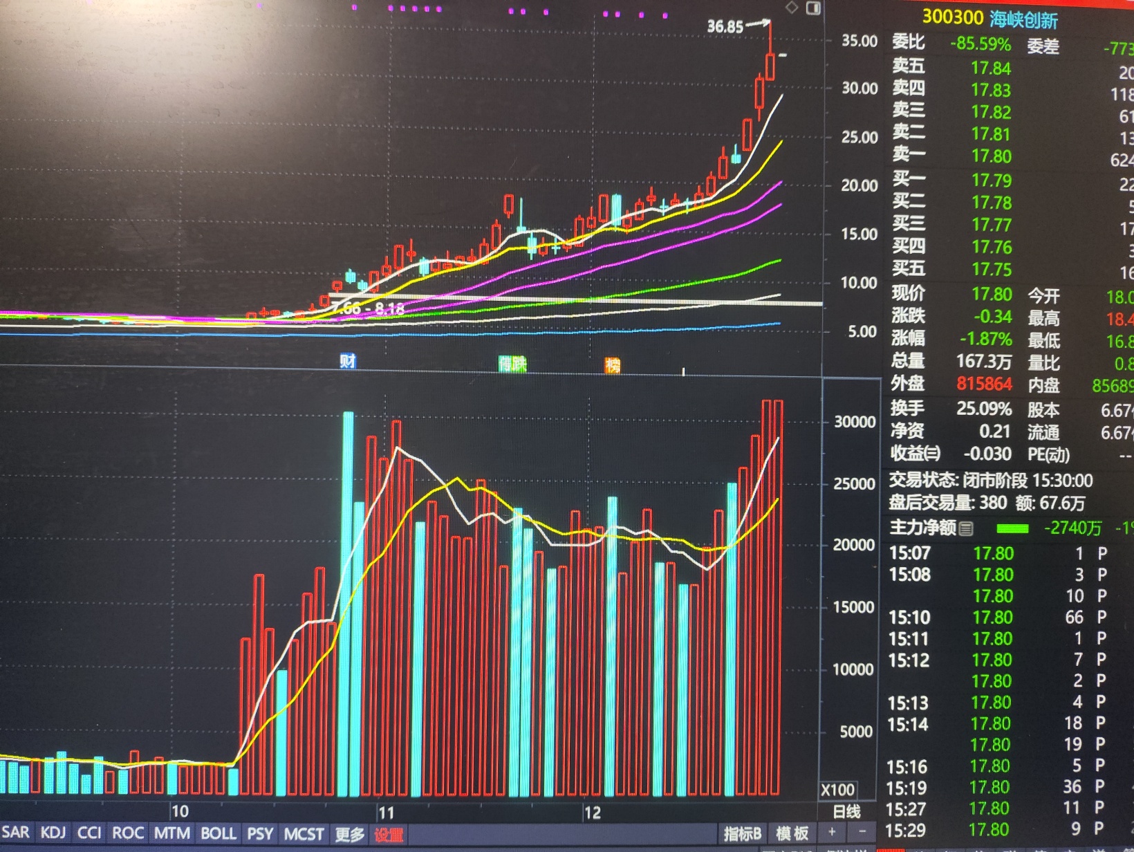The height and width of the screenshot is (852, 1134).
Task: Select the 卖一 ask price 17.80
Action: pos(991,156)
